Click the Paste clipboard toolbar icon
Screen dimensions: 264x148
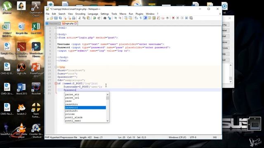88,18
